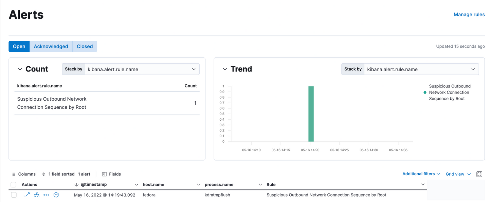Click the Investigate in timeline icon

[56, 195]
